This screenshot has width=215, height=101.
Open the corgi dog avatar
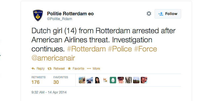105,80
